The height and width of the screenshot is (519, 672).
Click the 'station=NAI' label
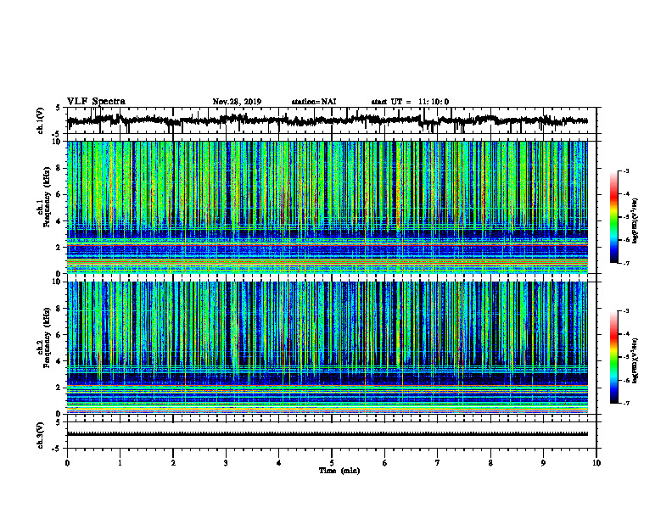coord(314,102)
